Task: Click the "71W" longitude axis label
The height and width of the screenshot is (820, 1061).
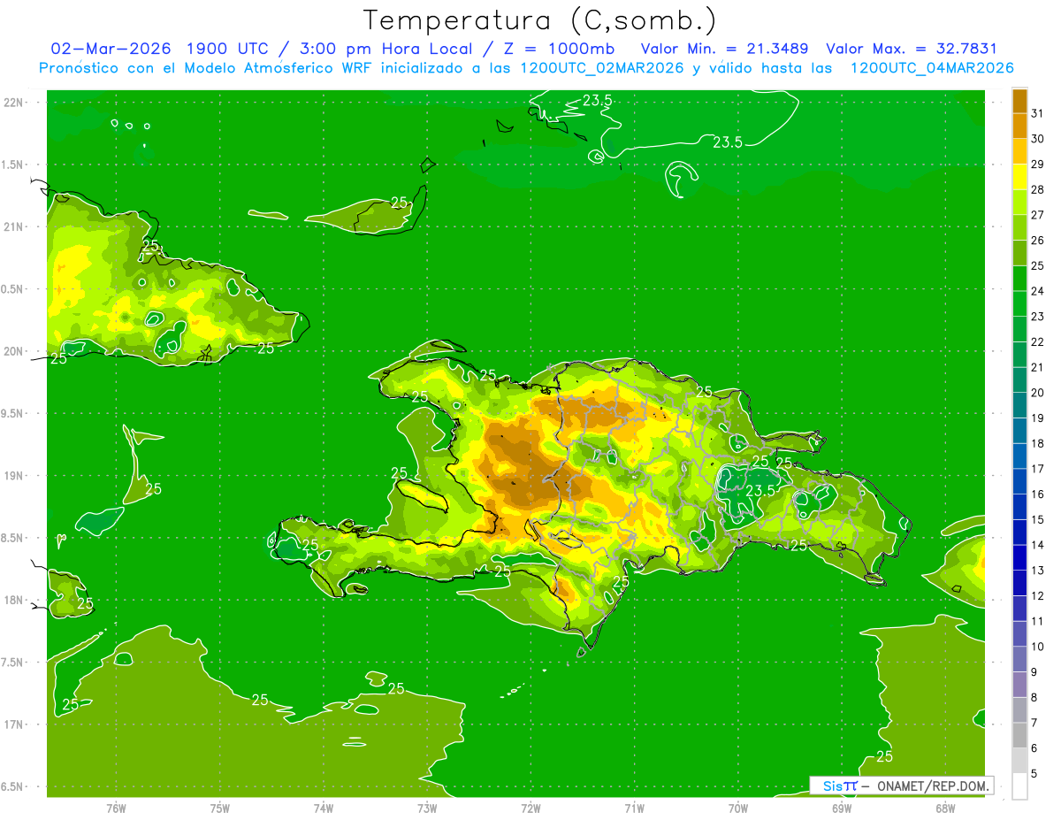Action: pos(634,808)
